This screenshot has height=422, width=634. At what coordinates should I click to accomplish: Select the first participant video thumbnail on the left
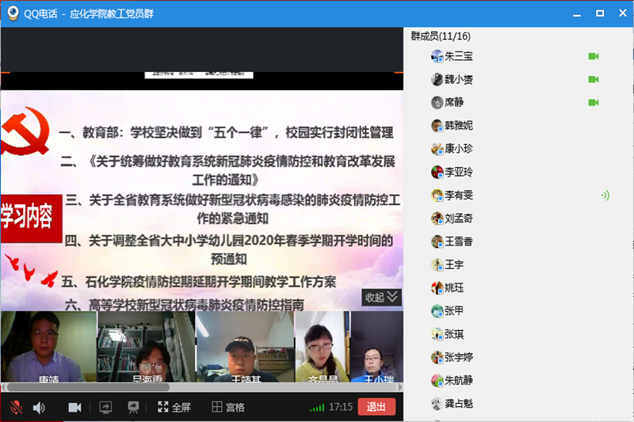(x=48, y=347)
